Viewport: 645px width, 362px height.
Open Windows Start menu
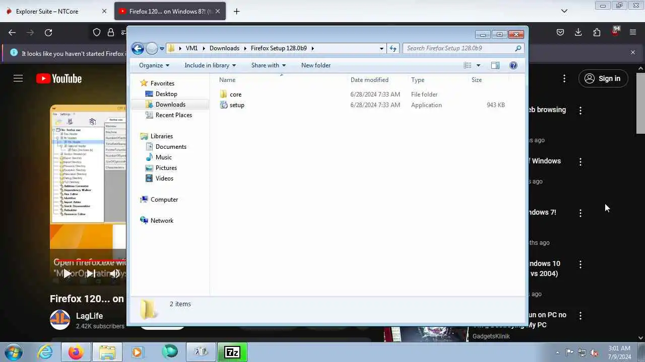coord(14,351)
